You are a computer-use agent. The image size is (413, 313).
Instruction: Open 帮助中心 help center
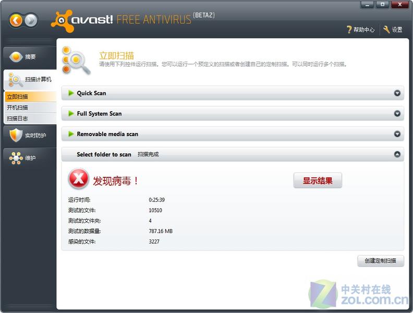tap(360, 30)
